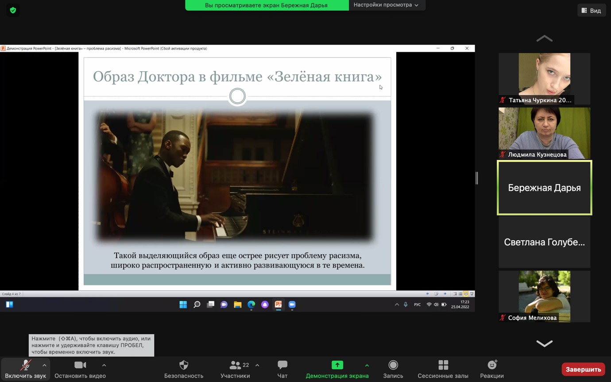This screenshot has height=382, width=611.
Task: Open File Explorer folder in shared taskbar
Action: (x=238, y=305)
